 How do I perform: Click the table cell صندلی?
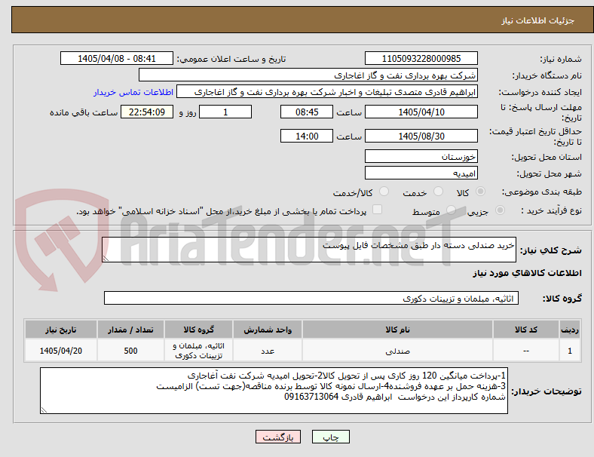(397, 351)
